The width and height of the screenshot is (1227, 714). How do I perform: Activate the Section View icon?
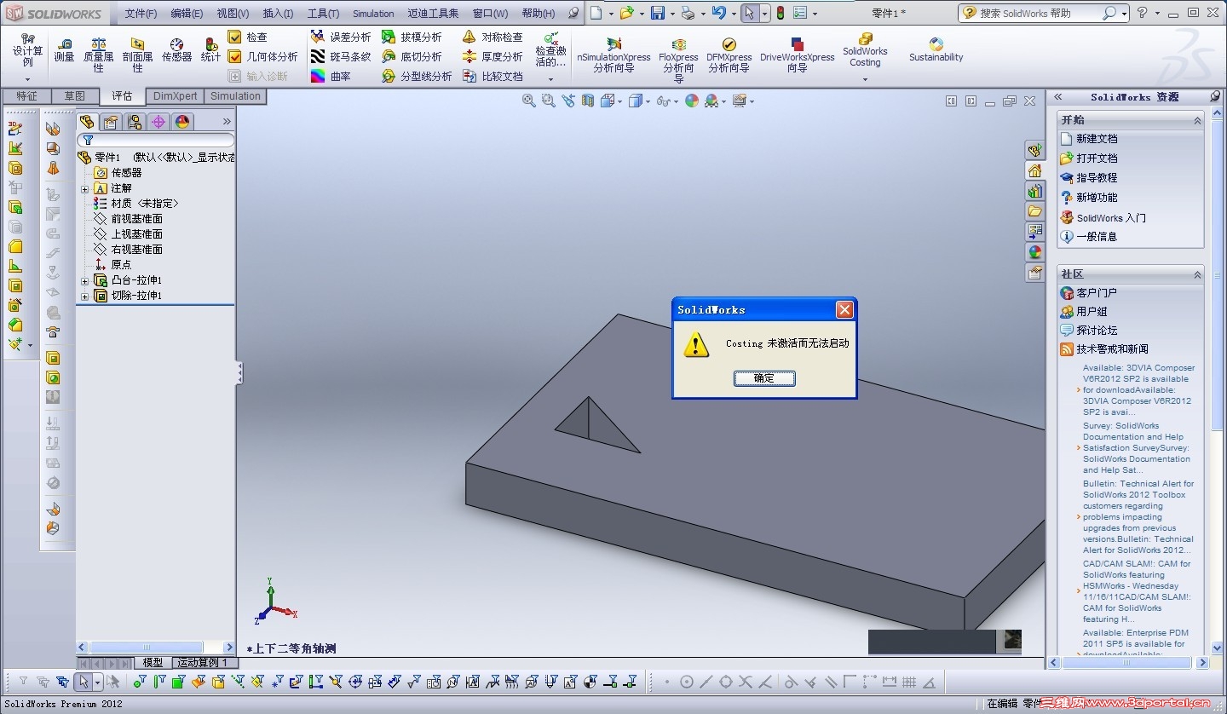pyautogui.click(x=588, y=101)
